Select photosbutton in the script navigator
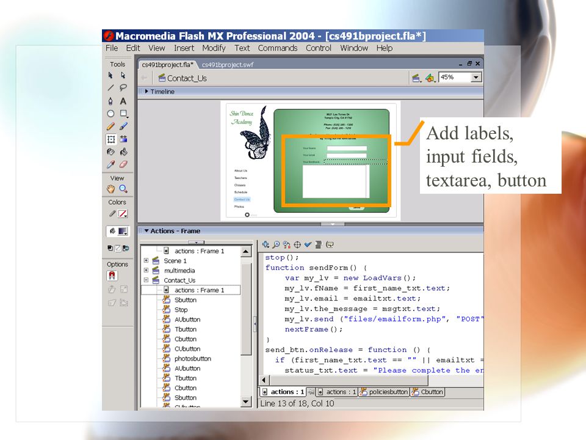 [x=193, y=359]
